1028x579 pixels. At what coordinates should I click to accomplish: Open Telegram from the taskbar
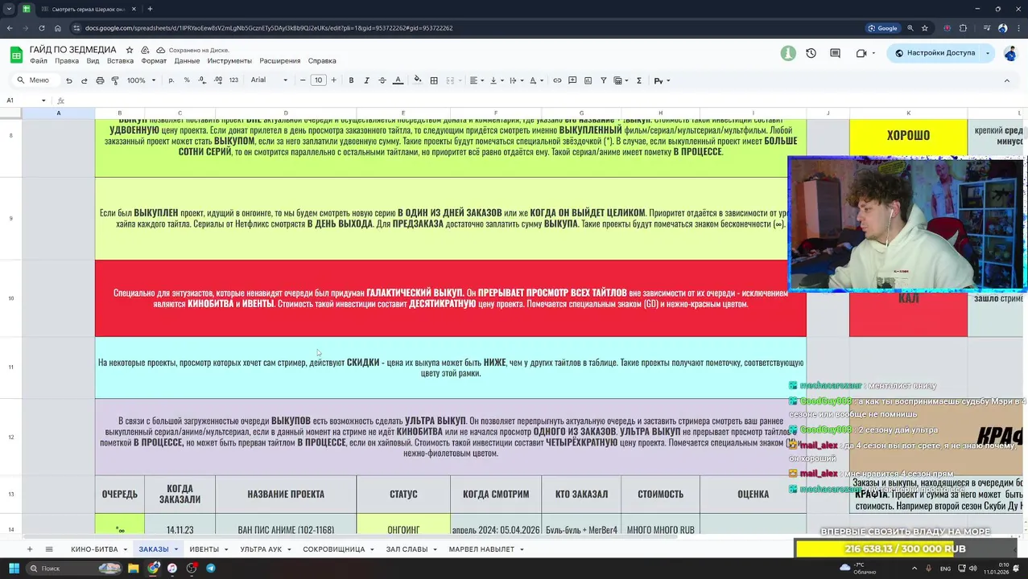211,569
